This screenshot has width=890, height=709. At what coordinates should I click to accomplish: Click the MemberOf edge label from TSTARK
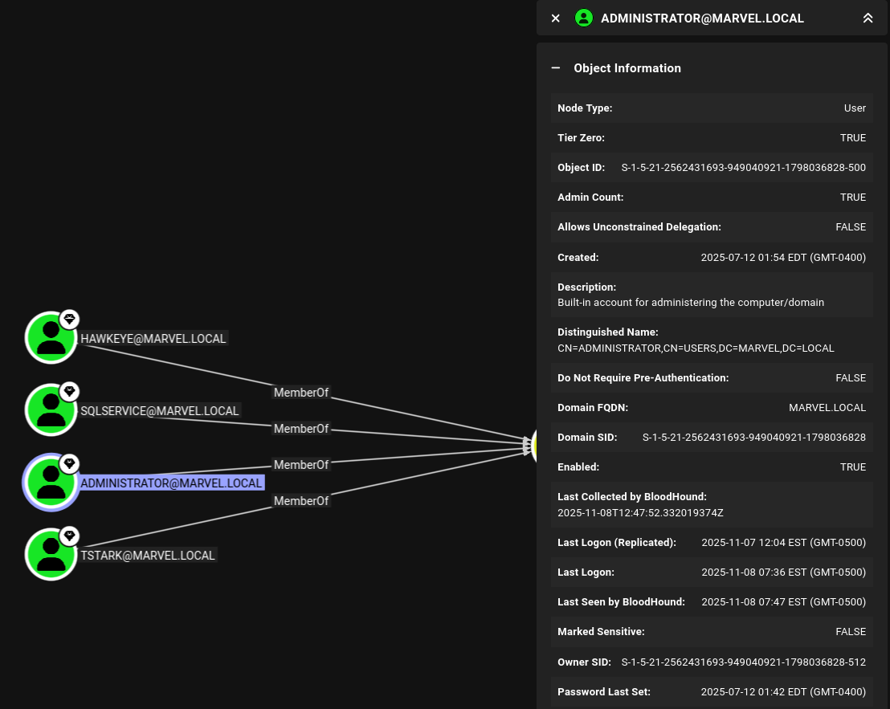point(301,501)
